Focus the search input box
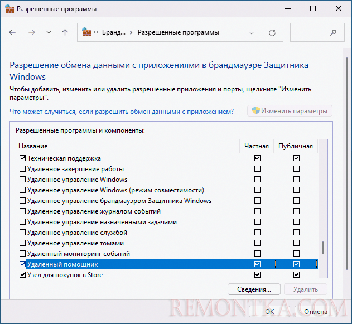 coord(317,32)
